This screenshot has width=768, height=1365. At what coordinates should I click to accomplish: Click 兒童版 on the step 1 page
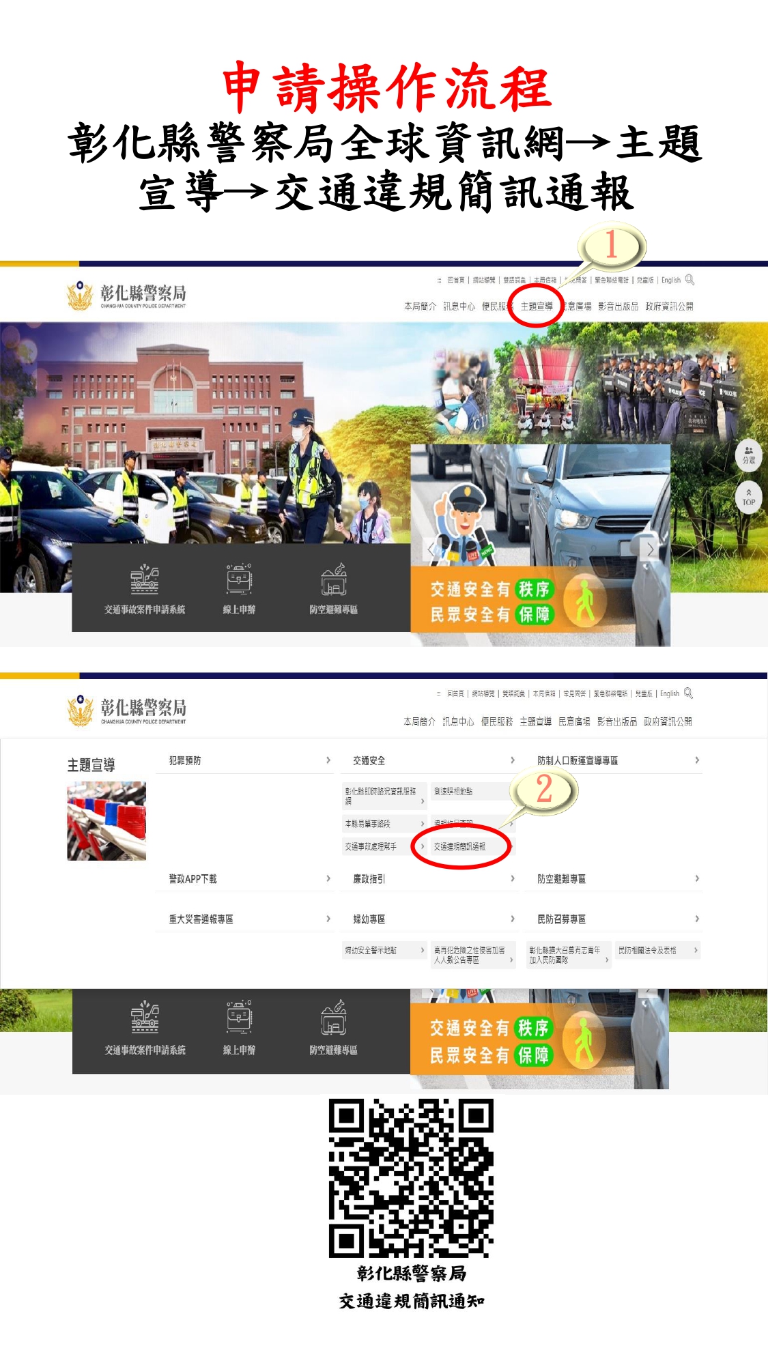(645, 281)
